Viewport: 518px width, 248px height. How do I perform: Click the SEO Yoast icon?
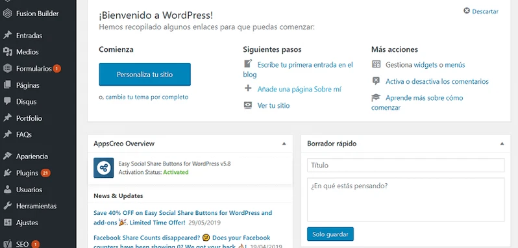coord(7,244)
